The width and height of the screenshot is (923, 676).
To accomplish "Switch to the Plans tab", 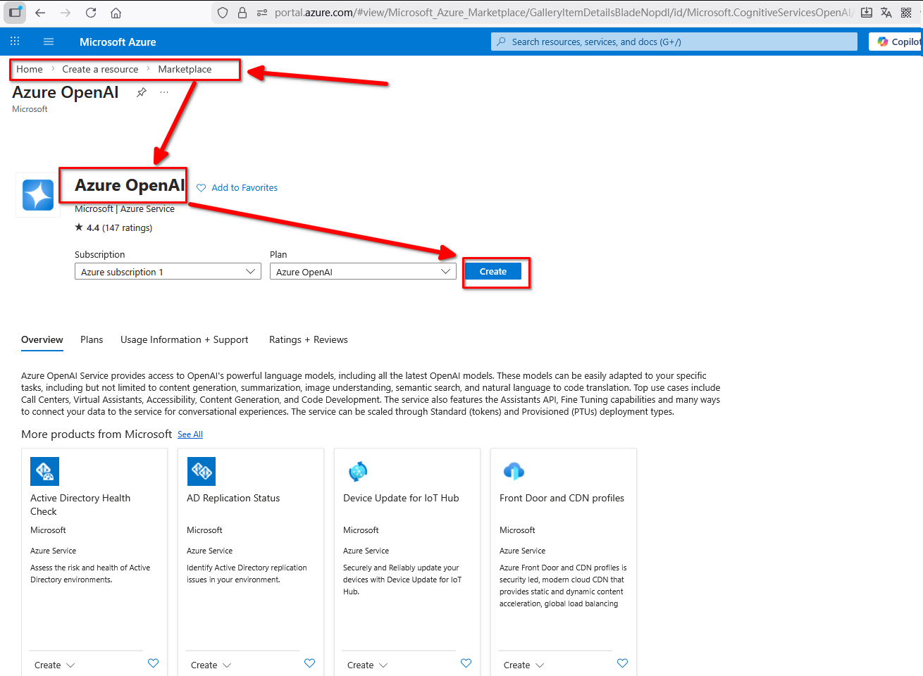I will click(x=92, y=339).
